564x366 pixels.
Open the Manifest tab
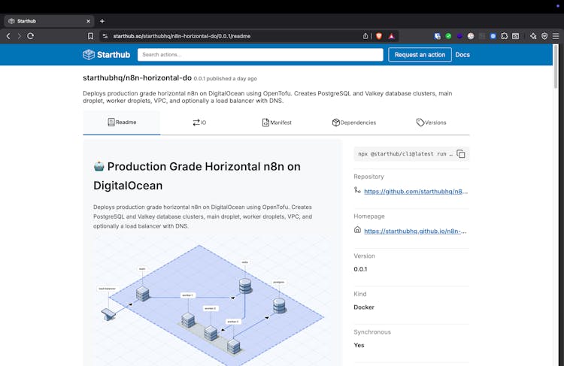pyautogui.click(x=276, y=123)
